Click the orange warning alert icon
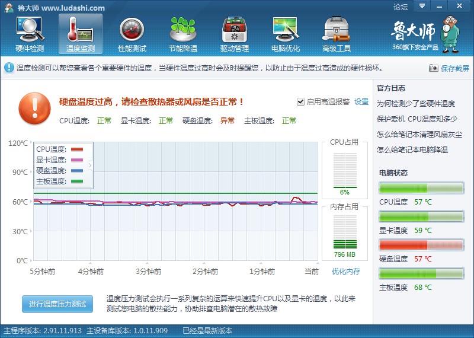 click(34, 109)
